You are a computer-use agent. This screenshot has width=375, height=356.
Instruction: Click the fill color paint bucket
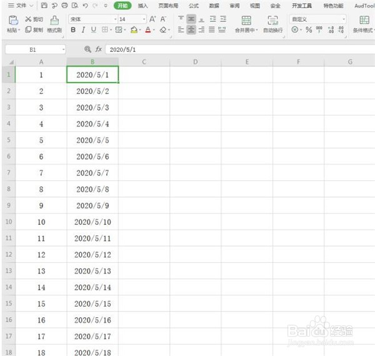(x=134, y=29)
